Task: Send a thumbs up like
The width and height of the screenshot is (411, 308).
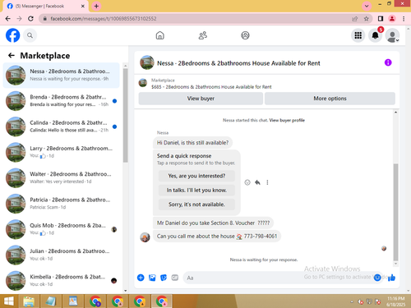Action: (391, 278)
